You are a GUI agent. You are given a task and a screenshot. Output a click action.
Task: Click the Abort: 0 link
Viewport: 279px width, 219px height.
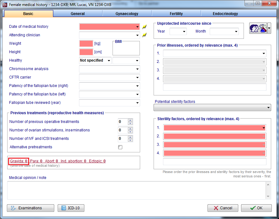[x=51, y=161]
